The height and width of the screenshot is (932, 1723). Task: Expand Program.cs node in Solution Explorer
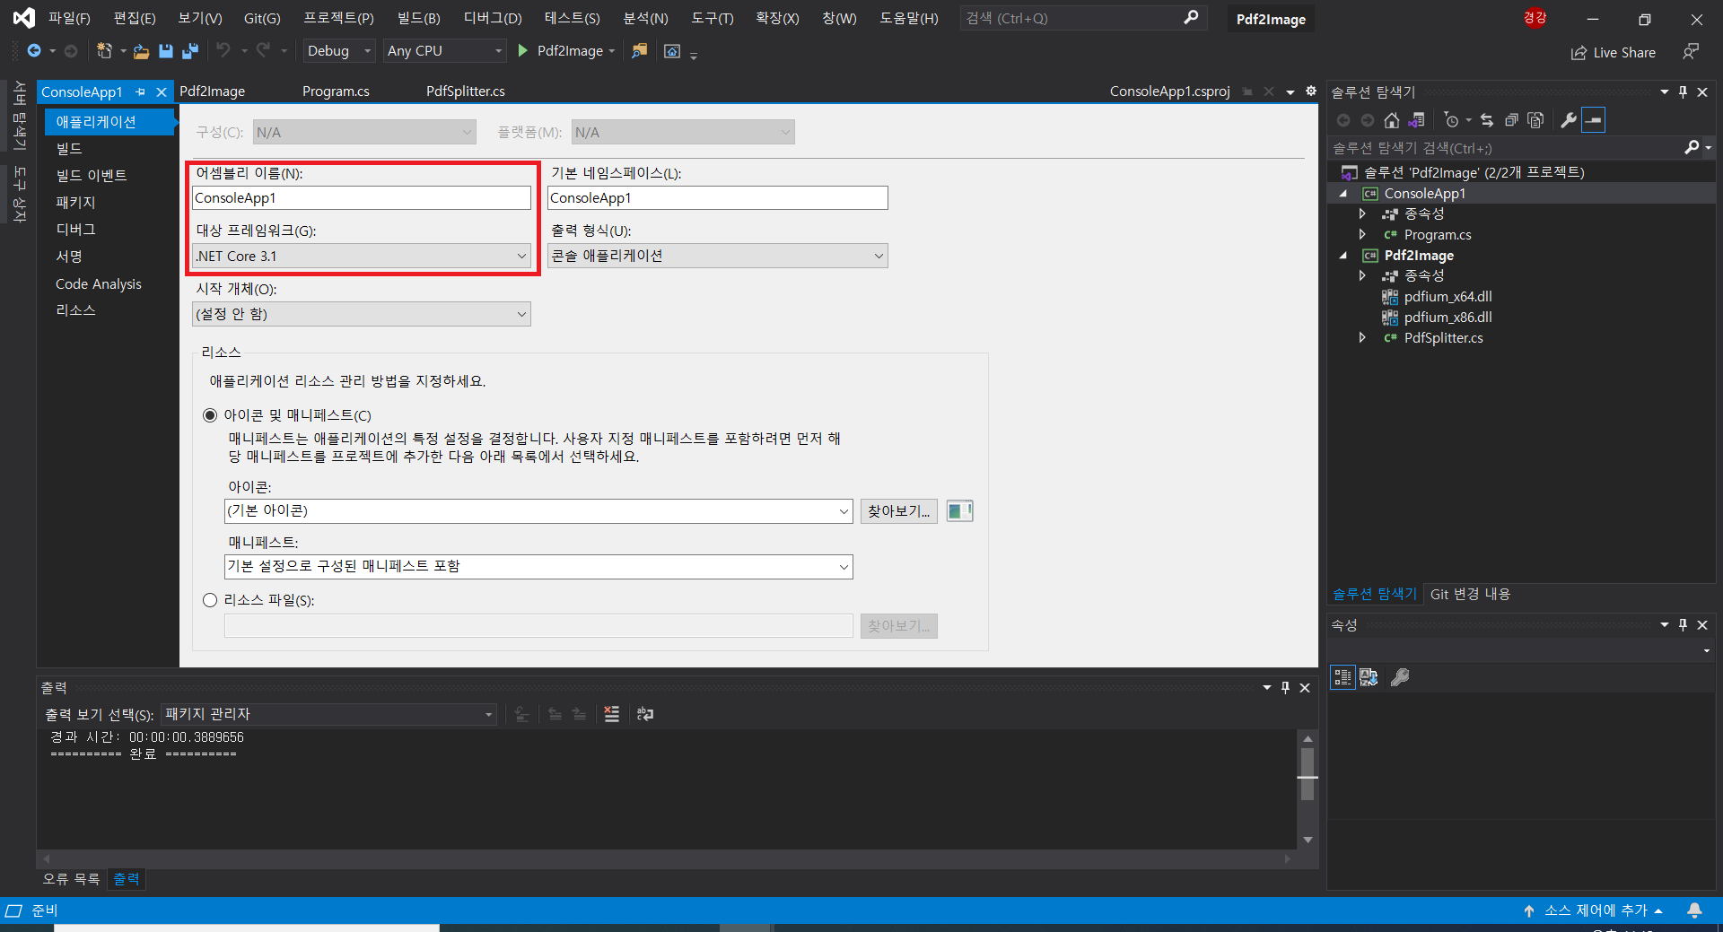tap(1362, 235)
